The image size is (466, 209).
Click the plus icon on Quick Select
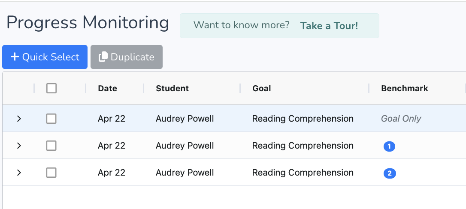tap(15, 57)
